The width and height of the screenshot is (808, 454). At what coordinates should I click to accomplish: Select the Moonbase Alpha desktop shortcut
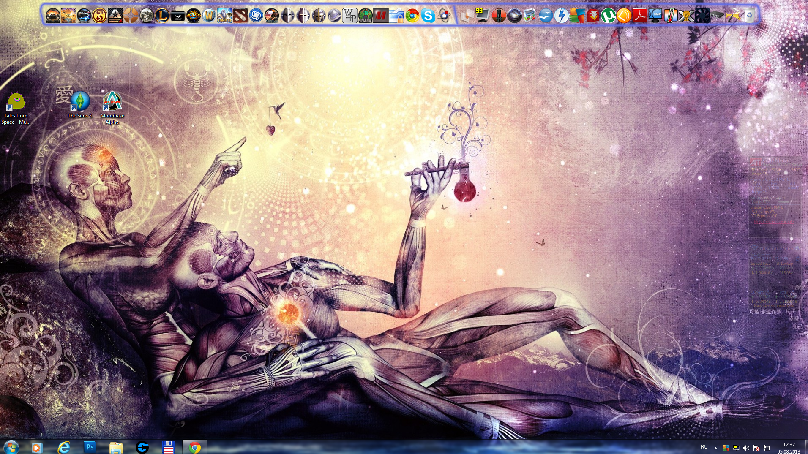pos(112,108)
